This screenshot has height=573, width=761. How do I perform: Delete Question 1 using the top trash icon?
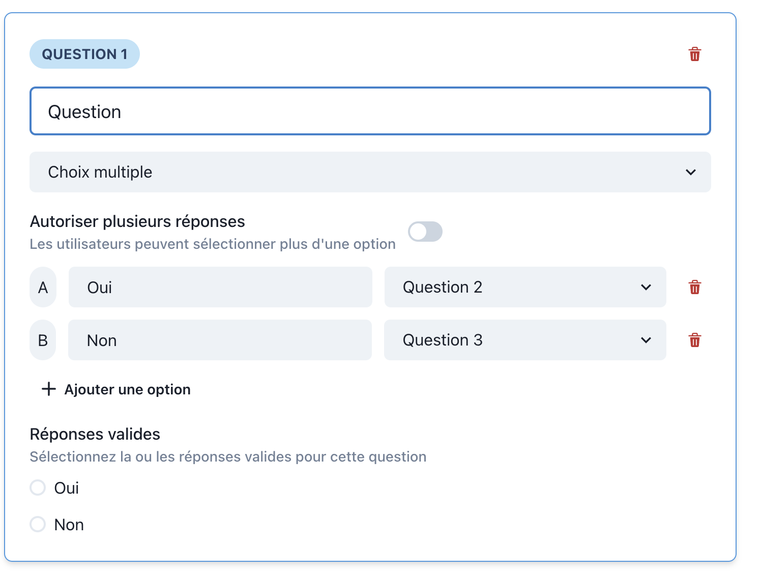point(694,54)
